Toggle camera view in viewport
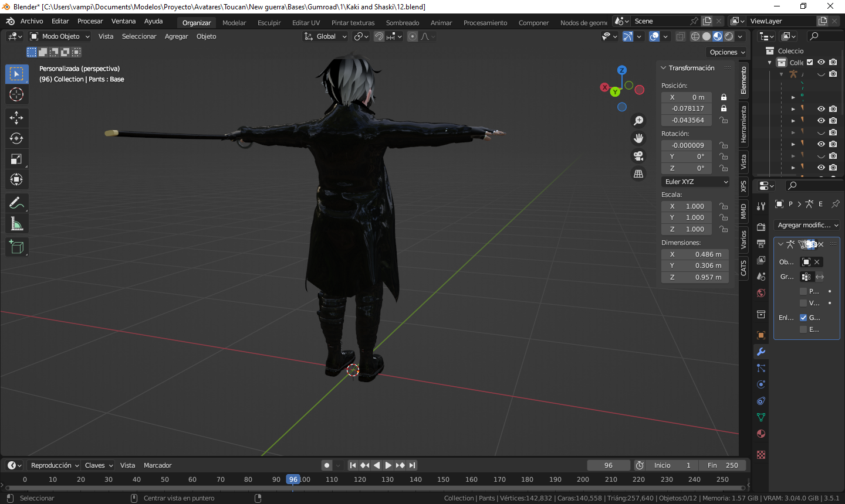Image resolution: width=845 pixels, height=504 pixels. point(638,156)
